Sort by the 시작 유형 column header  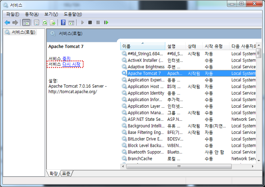tap(216, 46)
